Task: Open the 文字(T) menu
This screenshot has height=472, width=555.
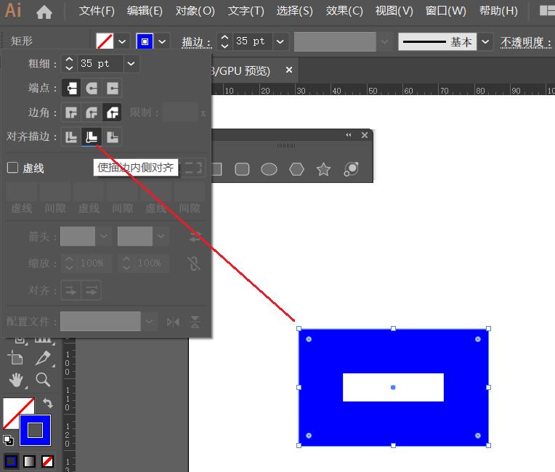Action: pyautogui.click(x=246, y=11)
